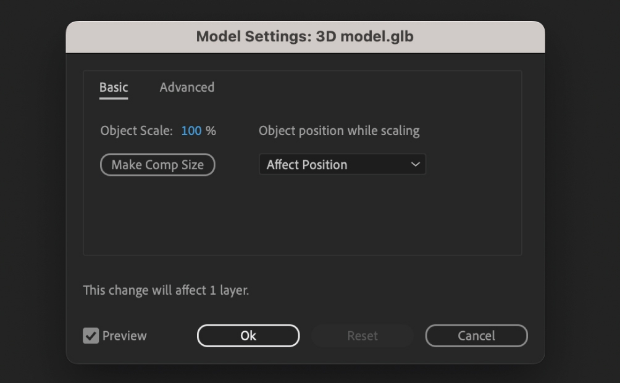Click the "Object Scale:" label

(136, 131)
